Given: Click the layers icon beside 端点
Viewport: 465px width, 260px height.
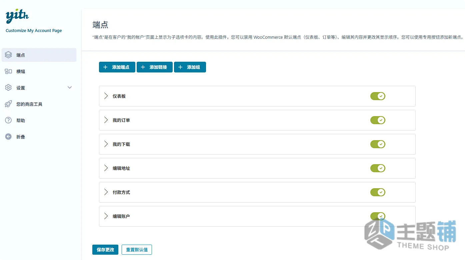Looking at the screenshot, I should (8, 55).
